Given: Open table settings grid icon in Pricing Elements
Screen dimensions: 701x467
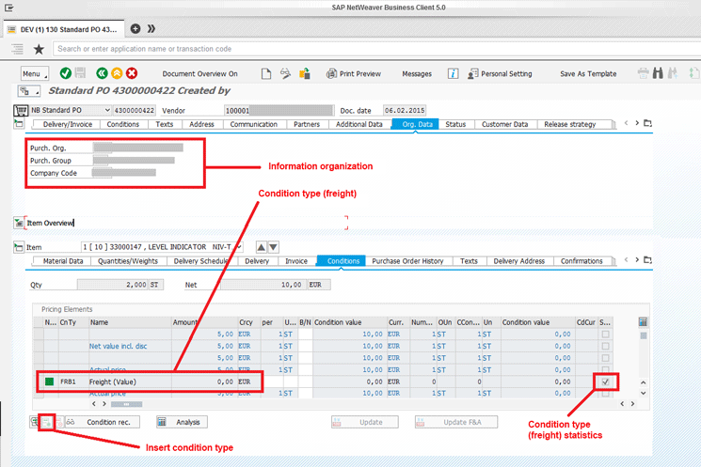Looking at the screenshot, I should (x=644, y=321).
